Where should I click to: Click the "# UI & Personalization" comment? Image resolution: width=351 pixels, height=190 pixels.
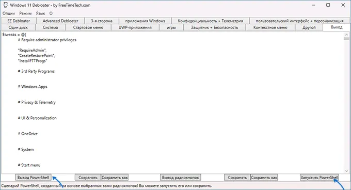(37, 118)
